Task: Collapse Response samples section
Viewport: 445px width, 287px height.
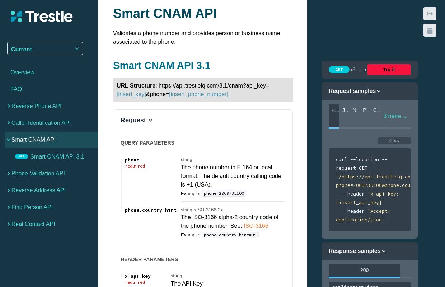Action: pyautogui.click(x=357, y=251)
